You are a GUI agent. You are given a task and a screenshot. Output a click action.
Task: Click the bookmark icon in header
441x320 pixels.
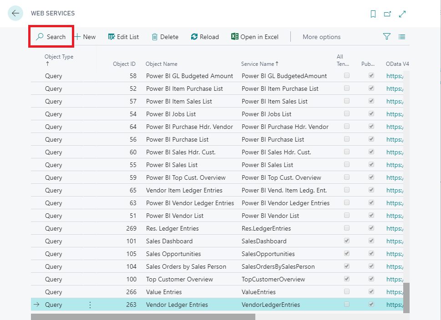(373, 14)
